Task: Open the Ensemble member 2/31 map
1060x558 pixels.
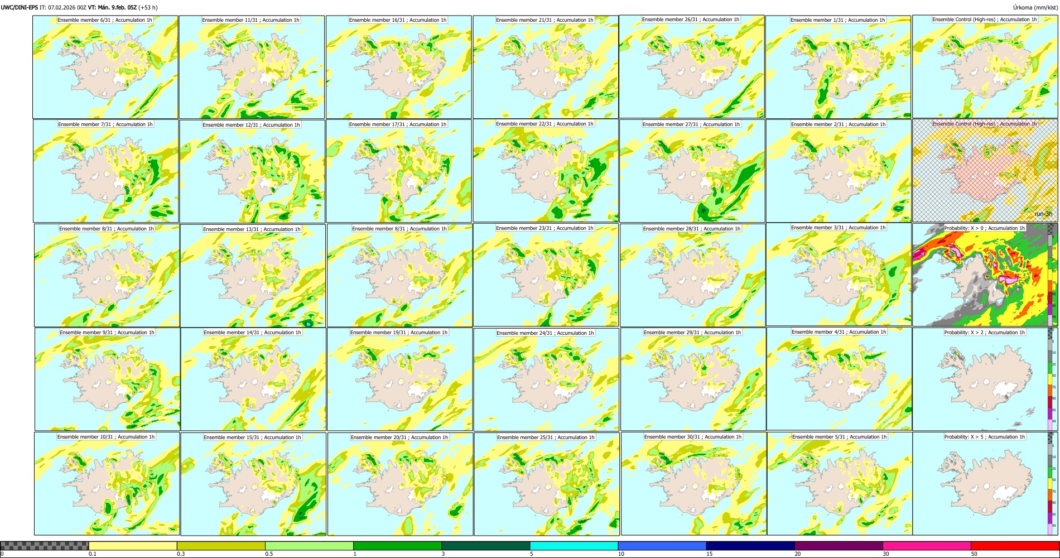Action: 839,171
